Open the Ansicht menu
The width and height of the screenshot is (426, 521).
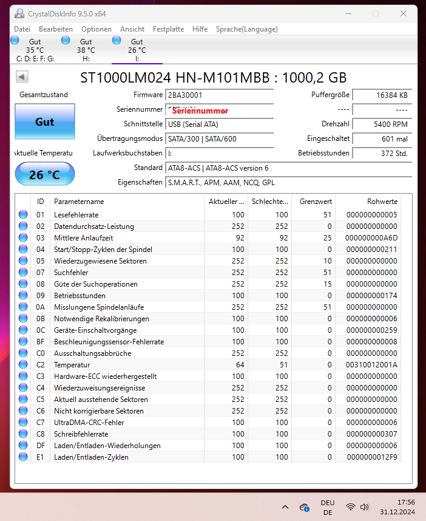132,29
